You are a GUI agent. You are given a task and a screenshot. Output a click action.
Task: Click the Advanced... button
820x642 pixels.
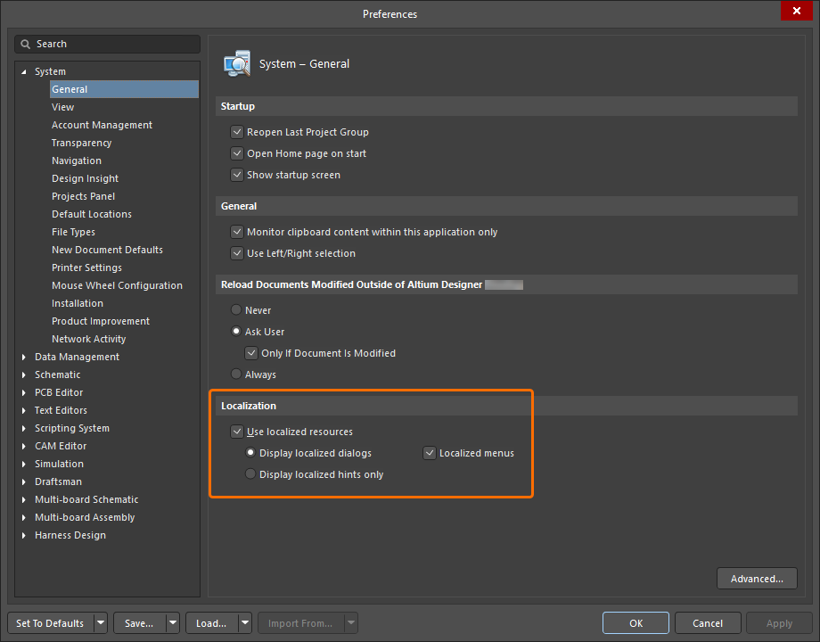click(x=757, y=579)
